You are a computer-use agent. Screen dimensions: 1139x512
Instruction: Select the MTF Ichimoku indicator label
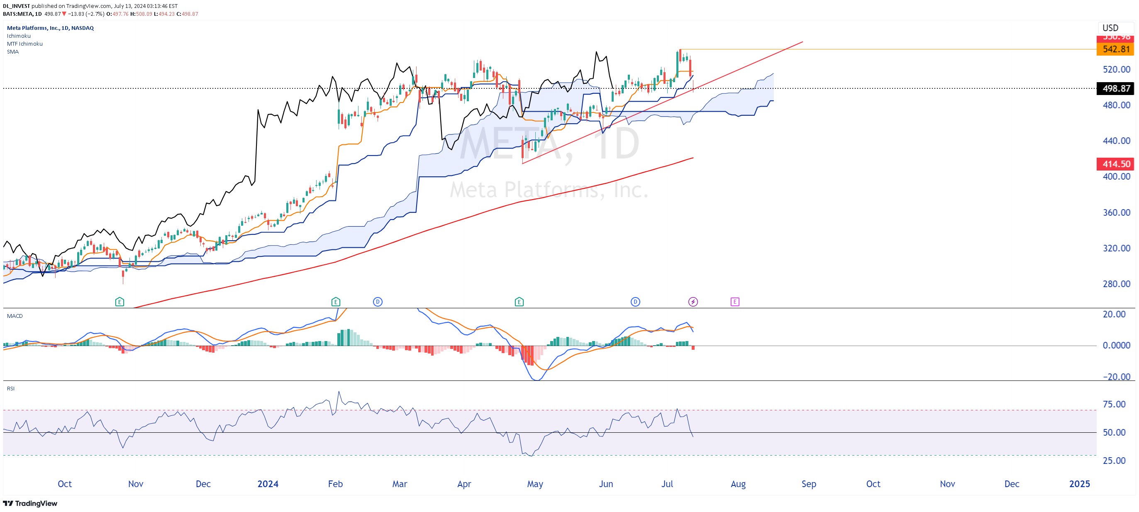25,44
